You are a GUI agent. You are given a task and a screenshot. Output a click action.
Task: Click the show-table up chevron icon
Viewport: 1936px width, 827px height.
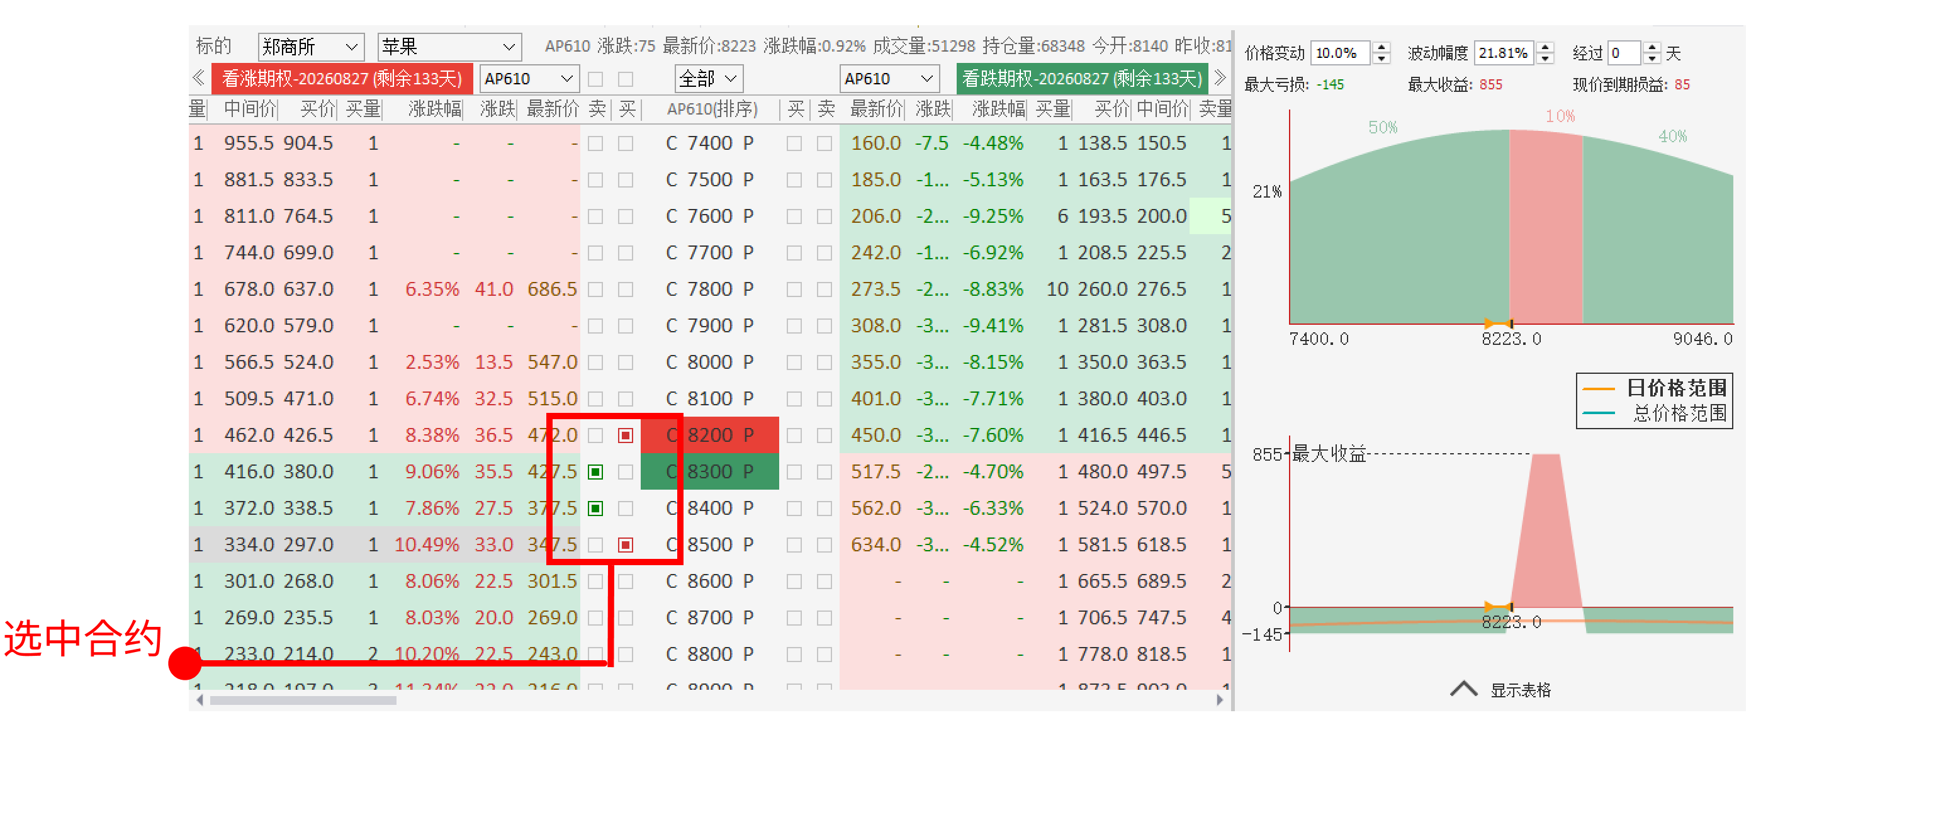tap(1463, 689)
